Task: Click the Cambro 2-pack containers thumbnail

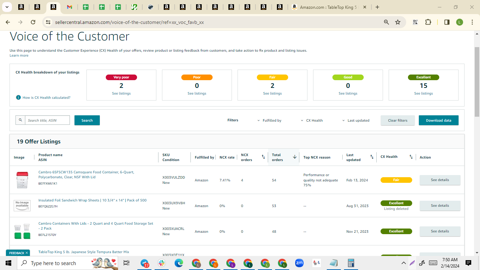Action: (22, 231)
